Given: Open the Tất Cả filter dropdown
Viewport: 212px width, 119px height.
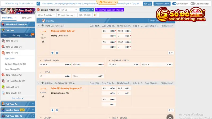Looking at the screenshot, I should pos(67,10).
